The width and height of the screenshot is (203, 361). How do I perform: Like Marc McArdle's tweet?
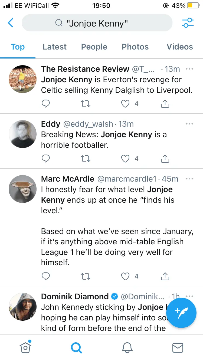coord(125,276)
